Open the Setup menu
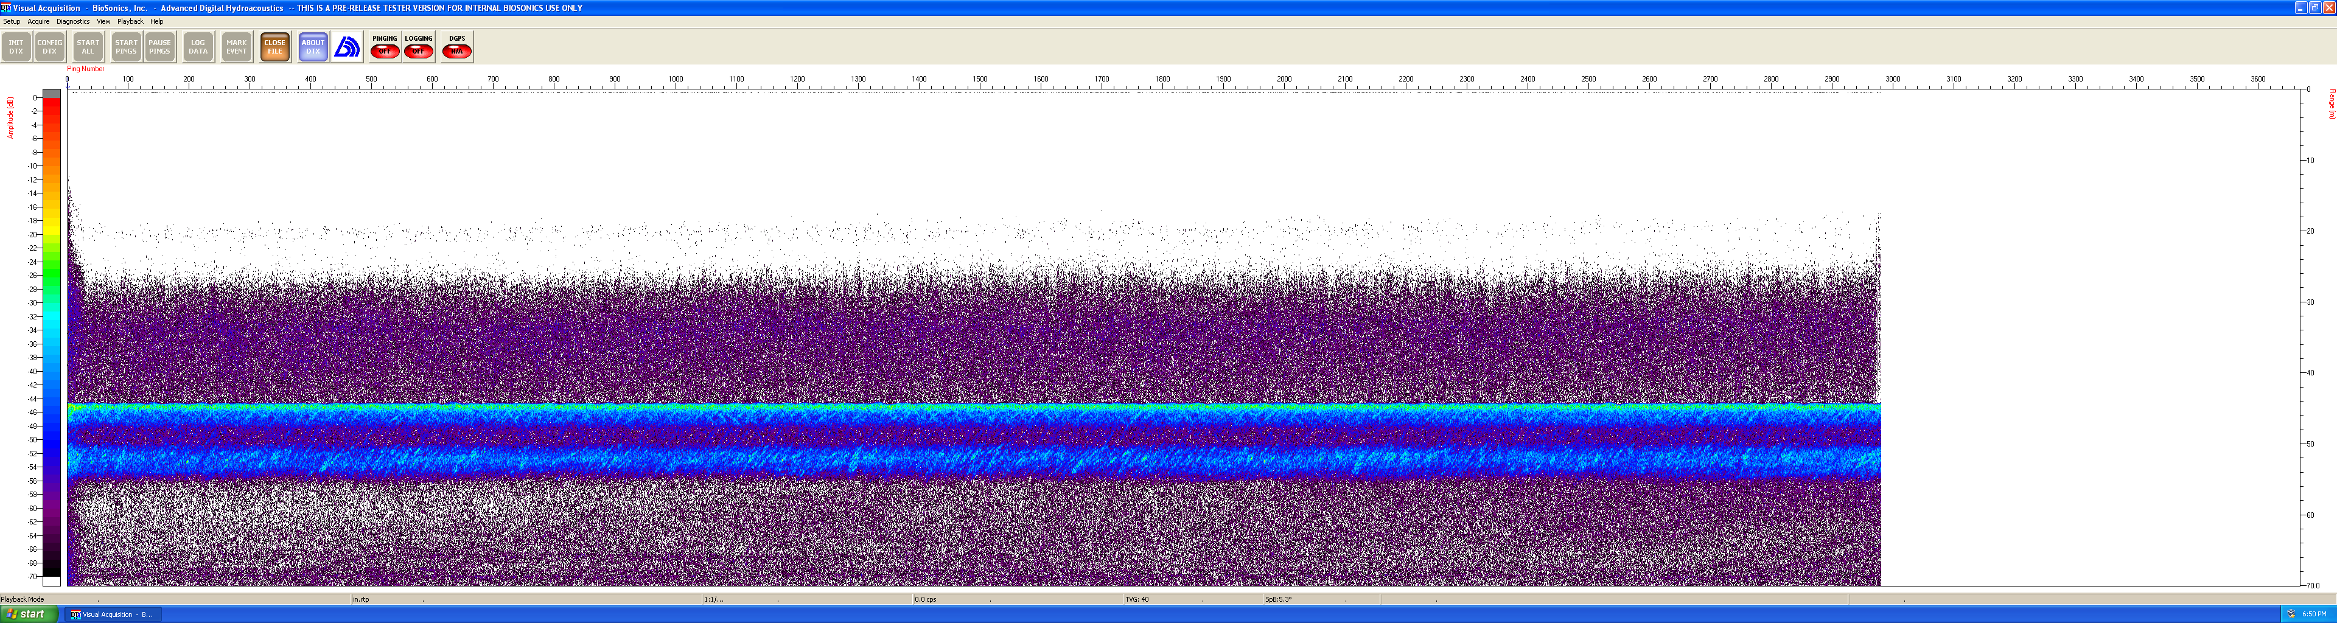 12,21
